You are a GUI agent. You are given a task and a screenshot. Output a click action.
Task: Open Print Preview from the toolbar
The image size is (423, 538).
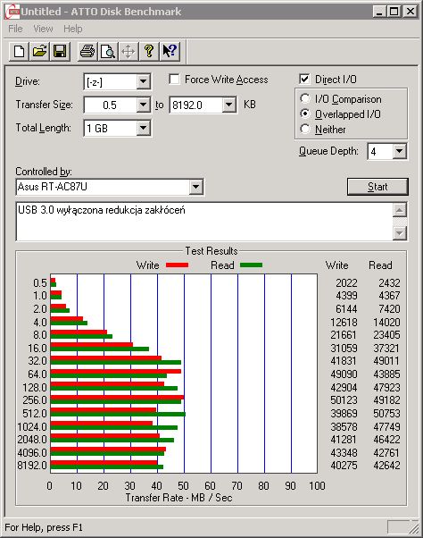[x=108, y=52]
